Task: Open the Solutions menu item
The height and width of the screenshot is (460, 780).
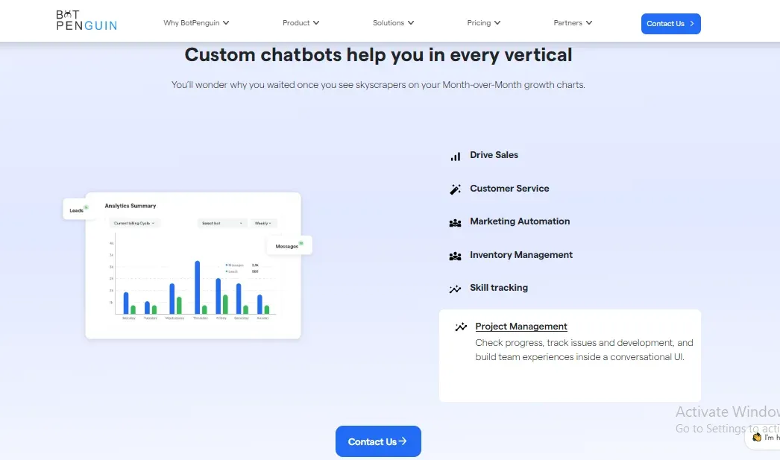Action: (393, 23)
